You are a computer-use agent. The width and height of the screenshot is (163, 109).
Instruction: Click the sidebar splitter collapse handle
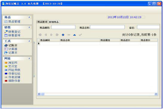pos(34,60)
